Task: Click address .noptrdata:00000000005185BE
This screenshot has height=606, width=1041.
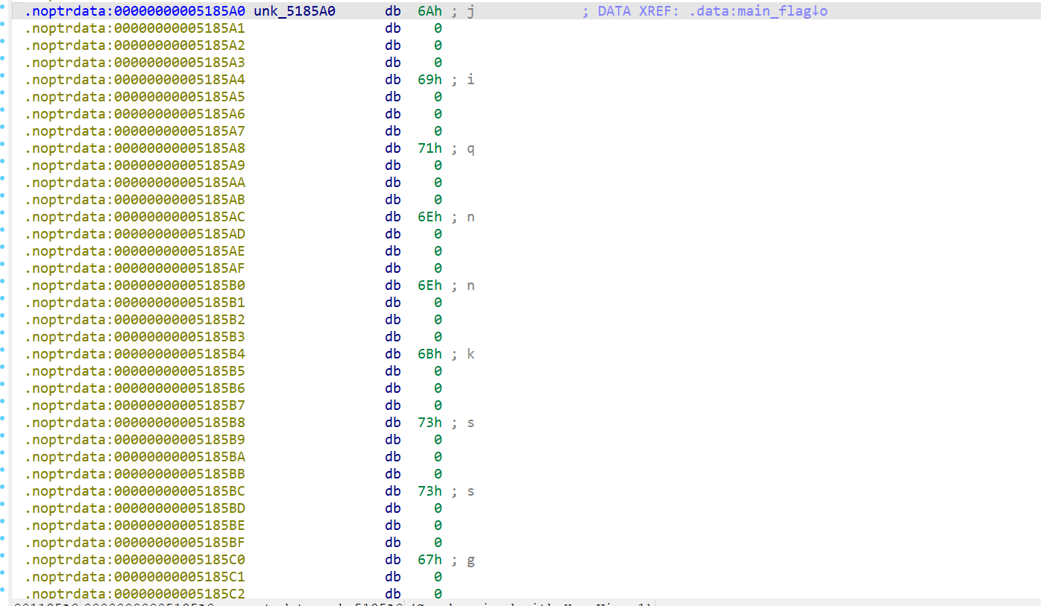Action: [x=135, y=525]
